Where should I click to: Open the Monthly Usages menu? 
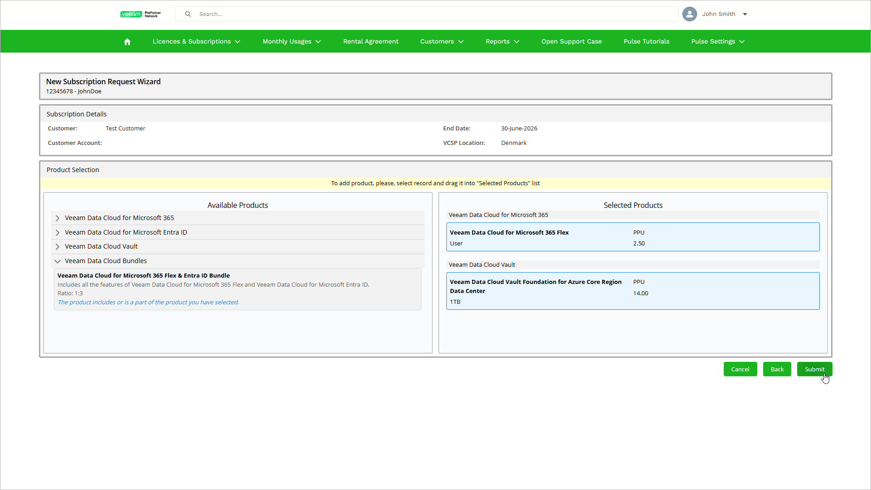[291, 41]
